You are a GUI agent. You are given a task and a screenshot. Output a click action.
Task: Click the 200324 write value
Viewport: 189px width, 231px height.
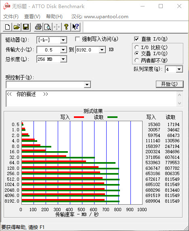click(153, 152)
